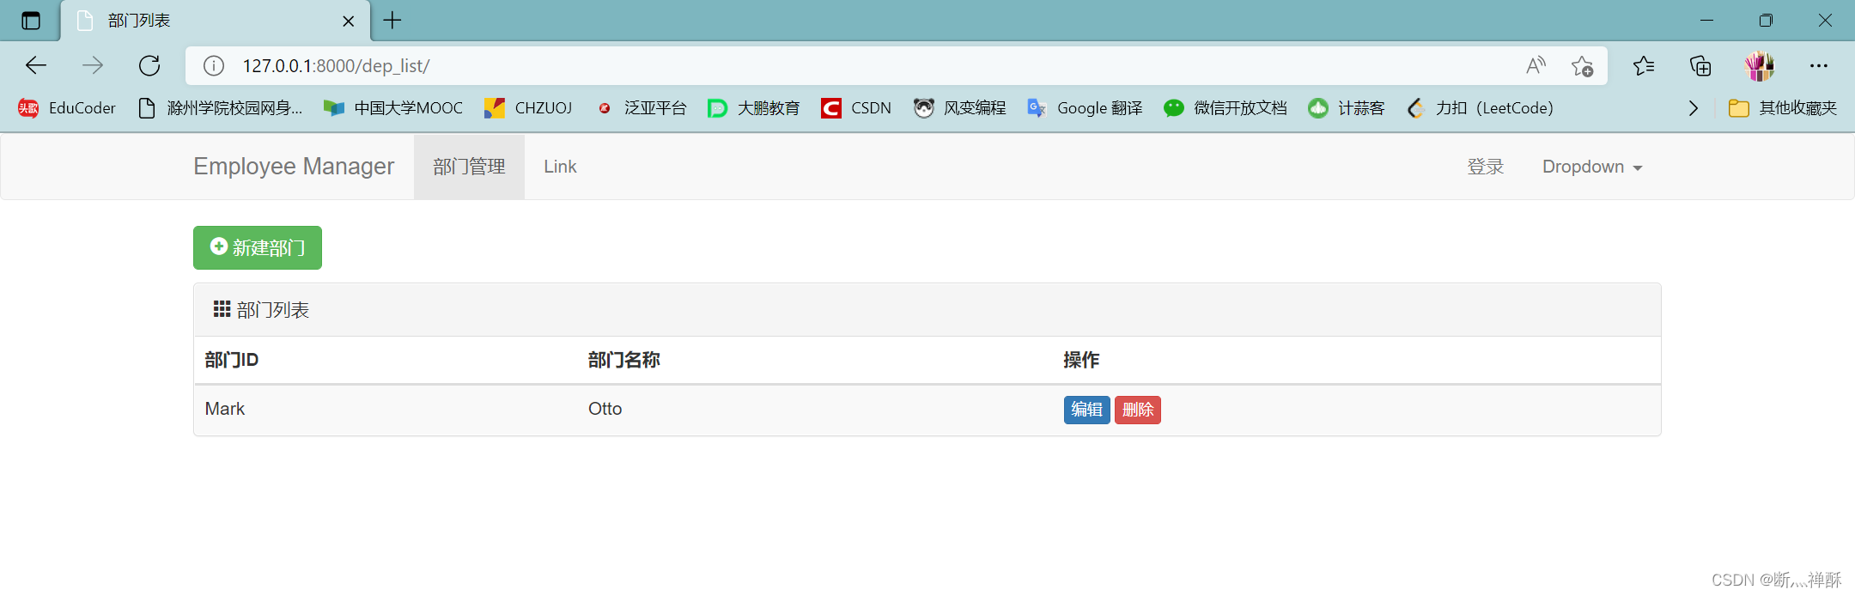
Task: Add this page to favorites star icon
Action: (1582, 65)
